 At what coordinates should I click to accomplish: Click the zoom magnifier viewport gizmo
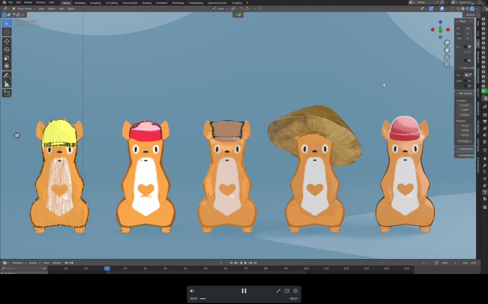[447, 43]
